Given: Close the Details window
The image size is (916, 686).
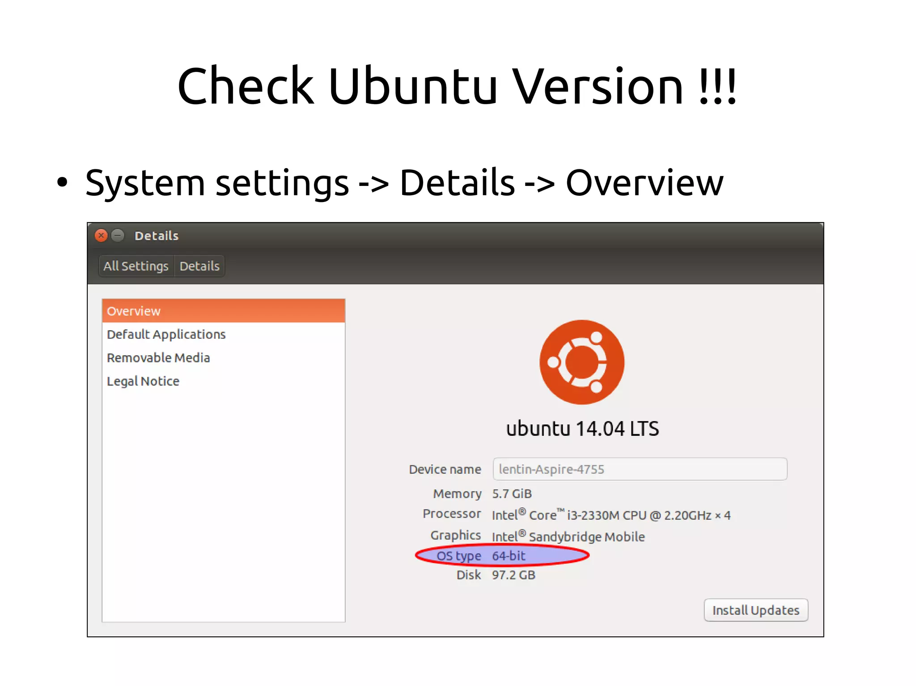Looking at the screenshot, I should tap(101, 236).
